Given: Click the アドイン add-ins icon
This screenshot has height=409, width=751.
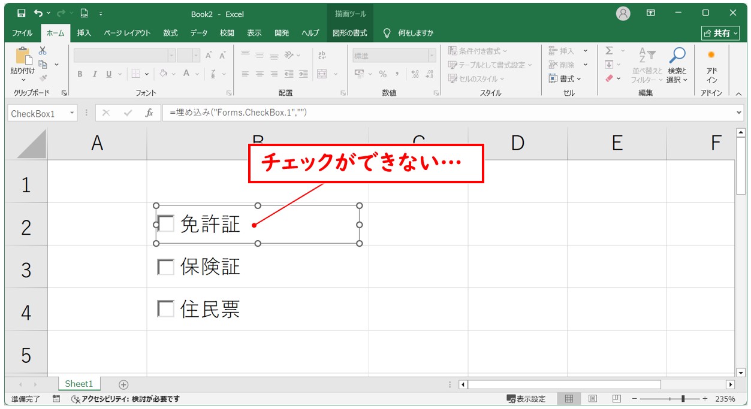Looking at the screenshot, I should click(x=711, y=66).
